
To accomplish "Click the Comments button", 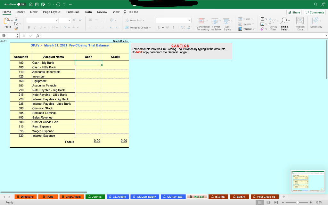I will (x=315, y=12).
